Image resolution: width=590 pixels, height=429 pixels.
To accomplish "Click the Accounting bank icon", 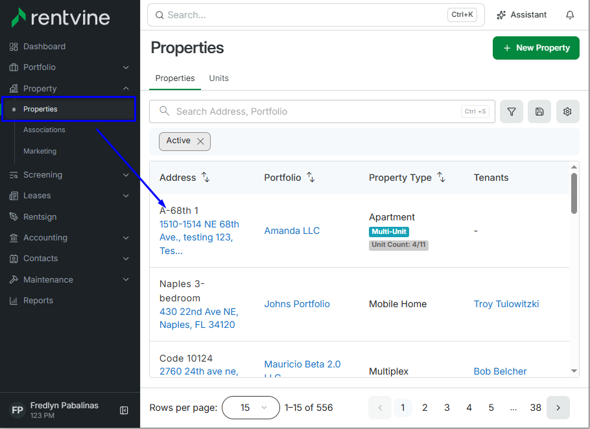I will [x=14, y=238].
